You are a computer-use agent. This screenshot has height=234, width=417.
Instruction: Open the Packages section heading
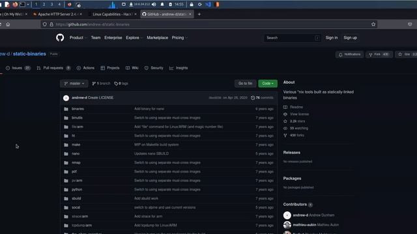292,179
